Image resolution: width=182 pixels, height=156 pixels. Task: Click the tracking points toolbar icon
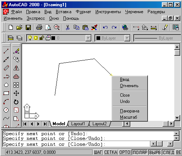136,27
